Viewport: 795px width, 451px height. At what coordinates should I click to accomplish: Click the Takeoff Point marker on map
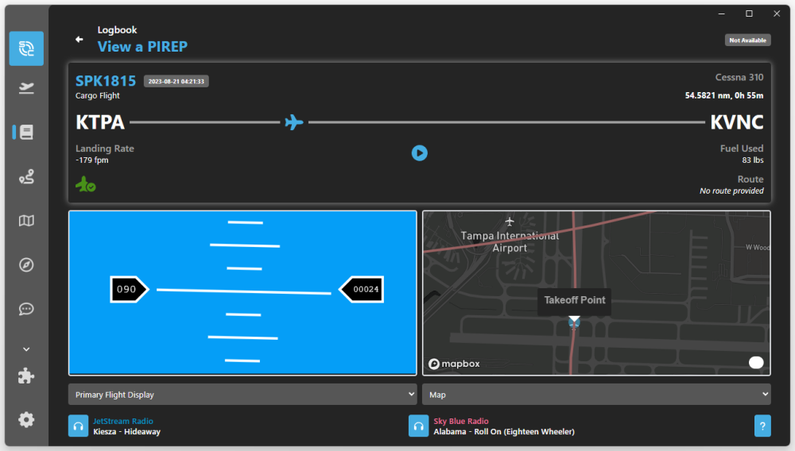coord(574,322)
